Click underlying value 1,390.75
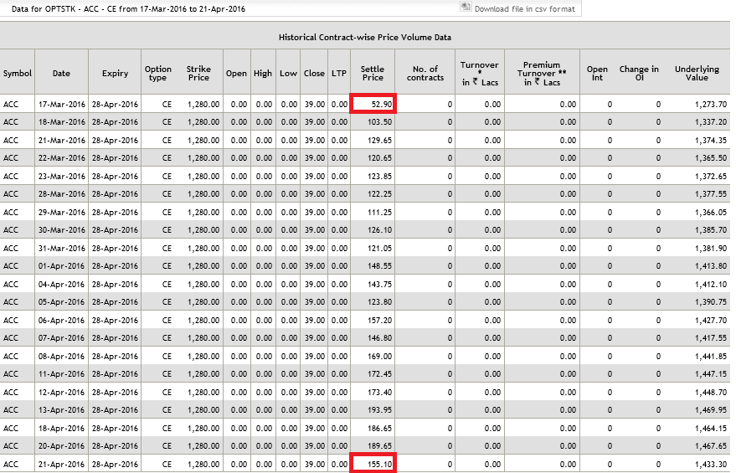Viewport: 736px width, 473px height. point(711,302)
